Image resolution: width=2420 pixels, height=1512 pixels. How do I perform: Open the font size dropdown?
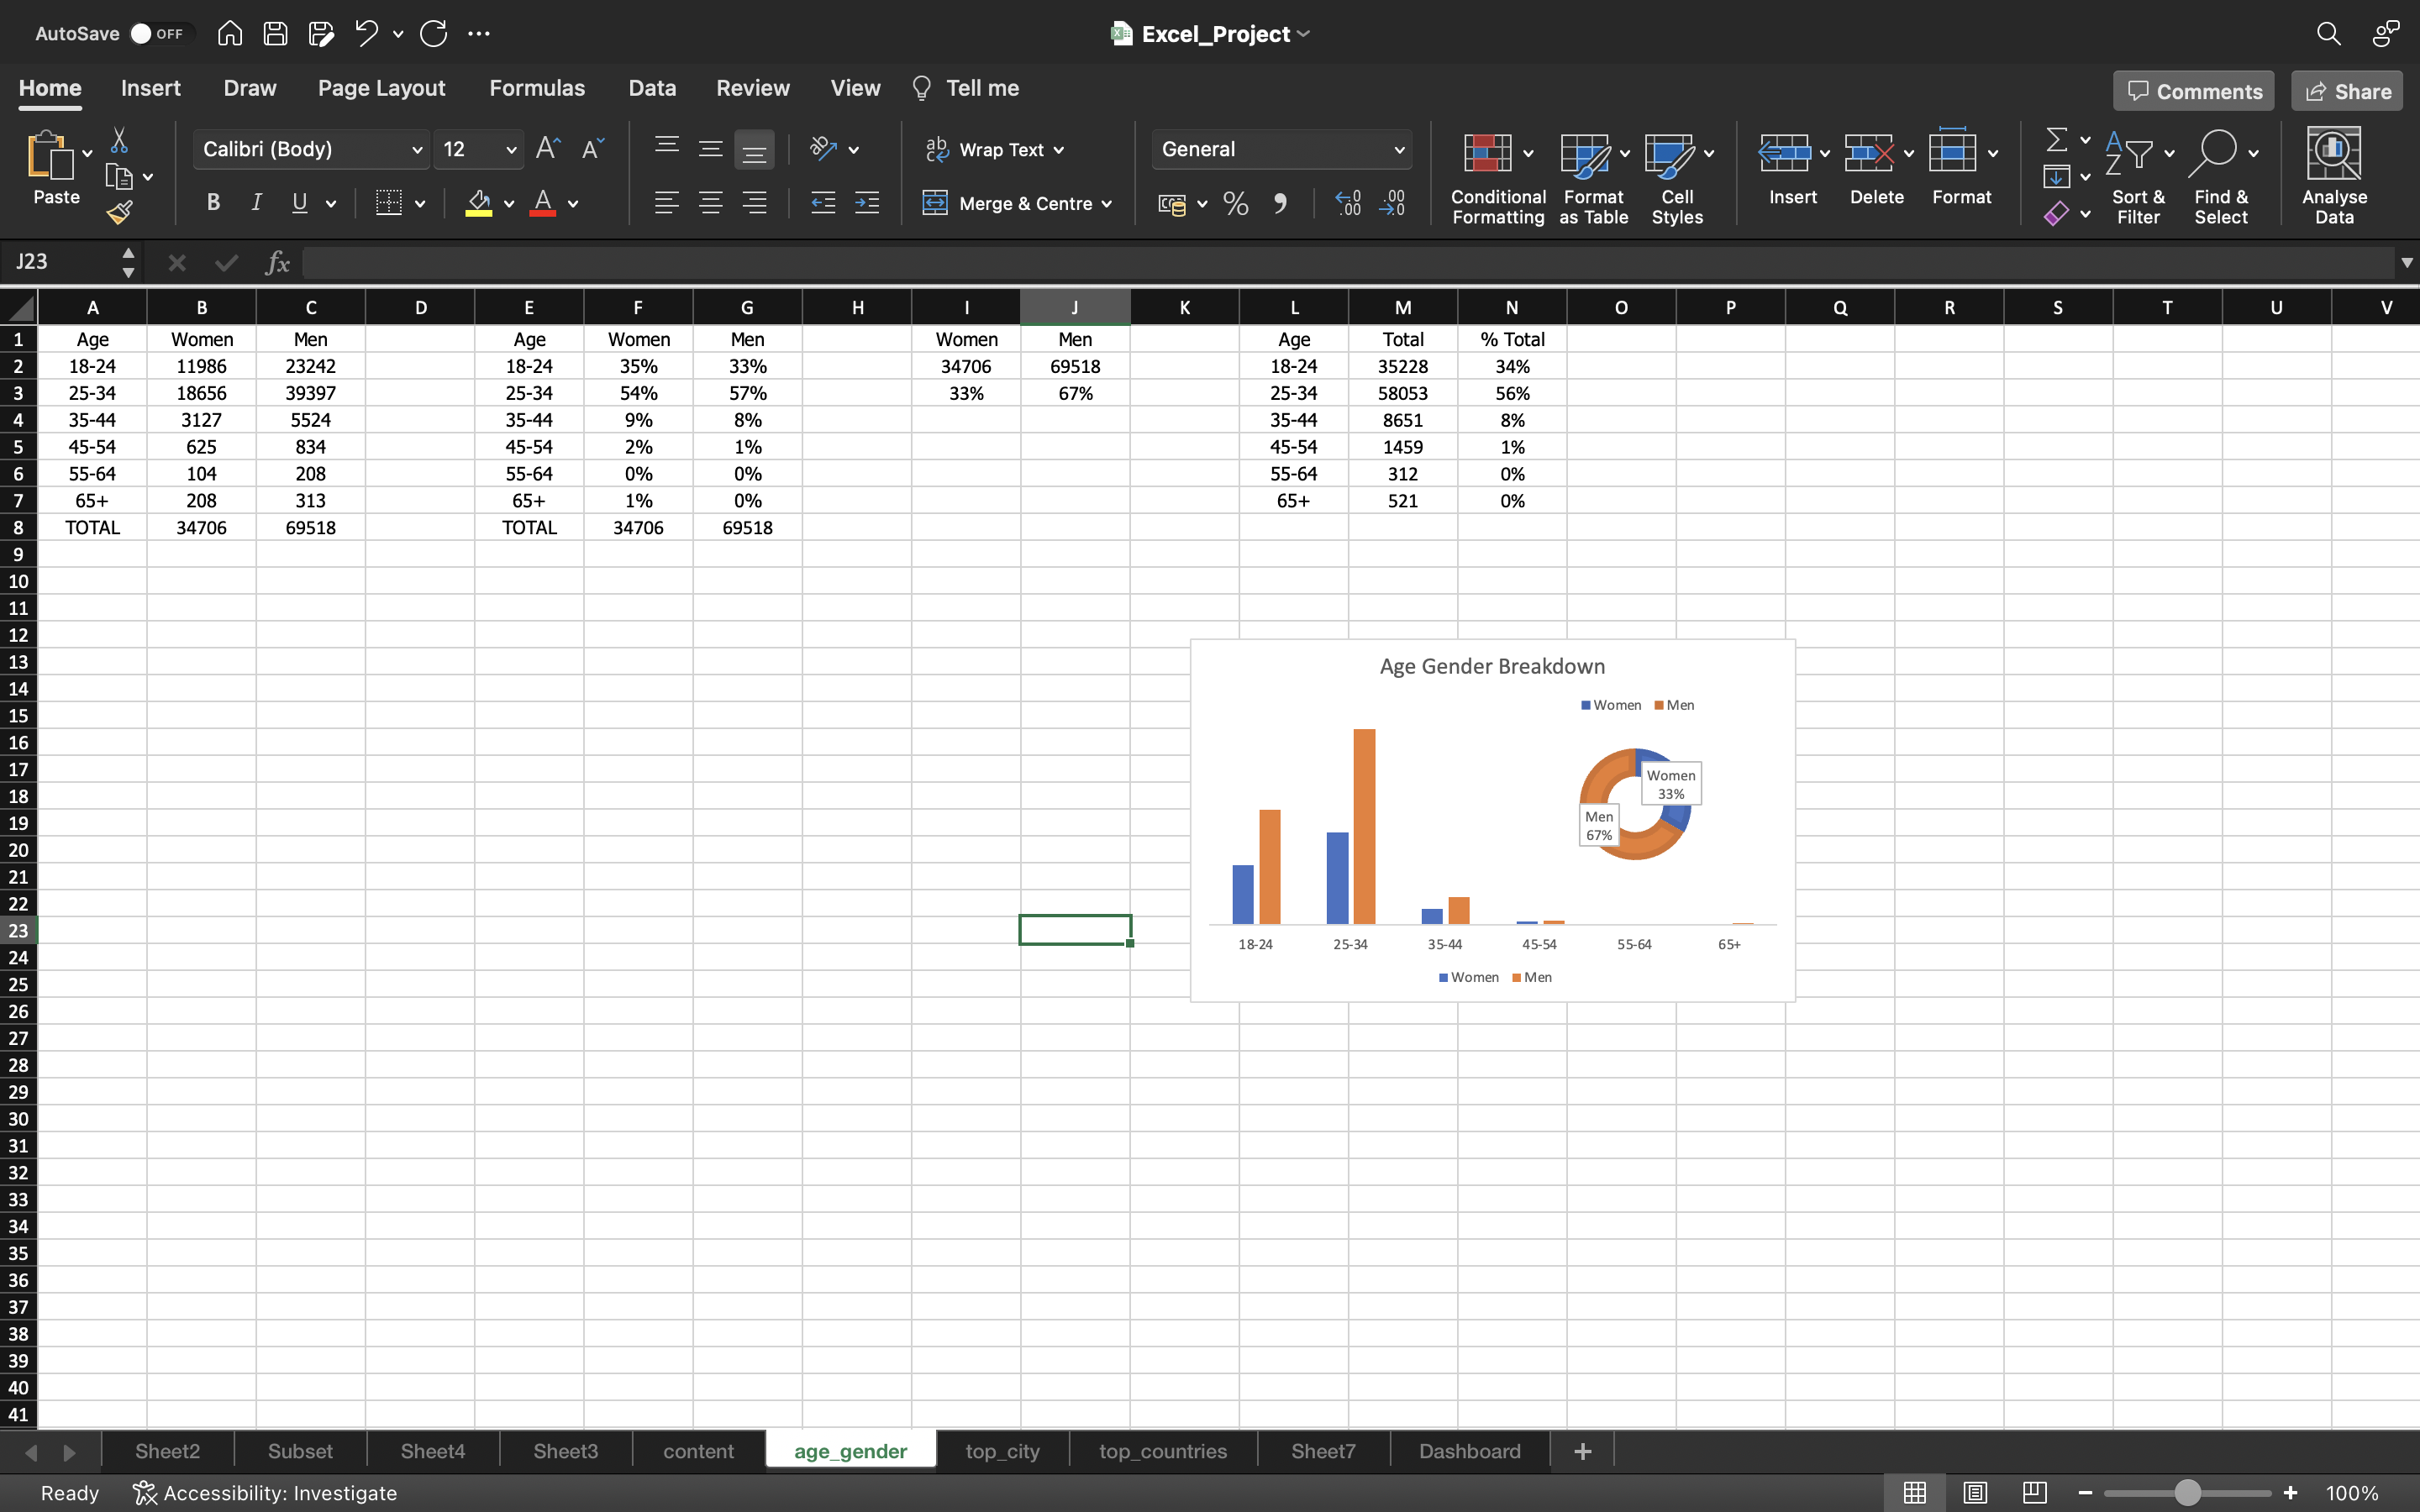click(511, 150)
